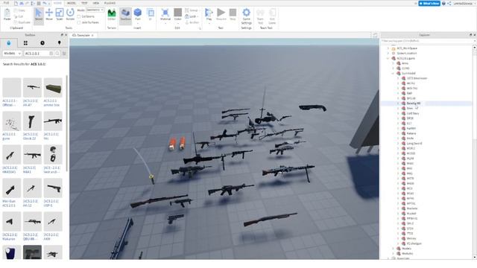This screenshot has height=268, width=477.
Task: Open Toolbox Marketplace bag tab
Action: pos(8,43)
